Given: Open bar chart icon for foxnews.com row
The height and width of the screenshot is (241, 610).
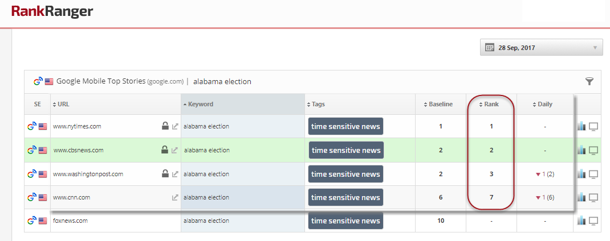Looking at the screenshot, I should (x=581, y=221).
